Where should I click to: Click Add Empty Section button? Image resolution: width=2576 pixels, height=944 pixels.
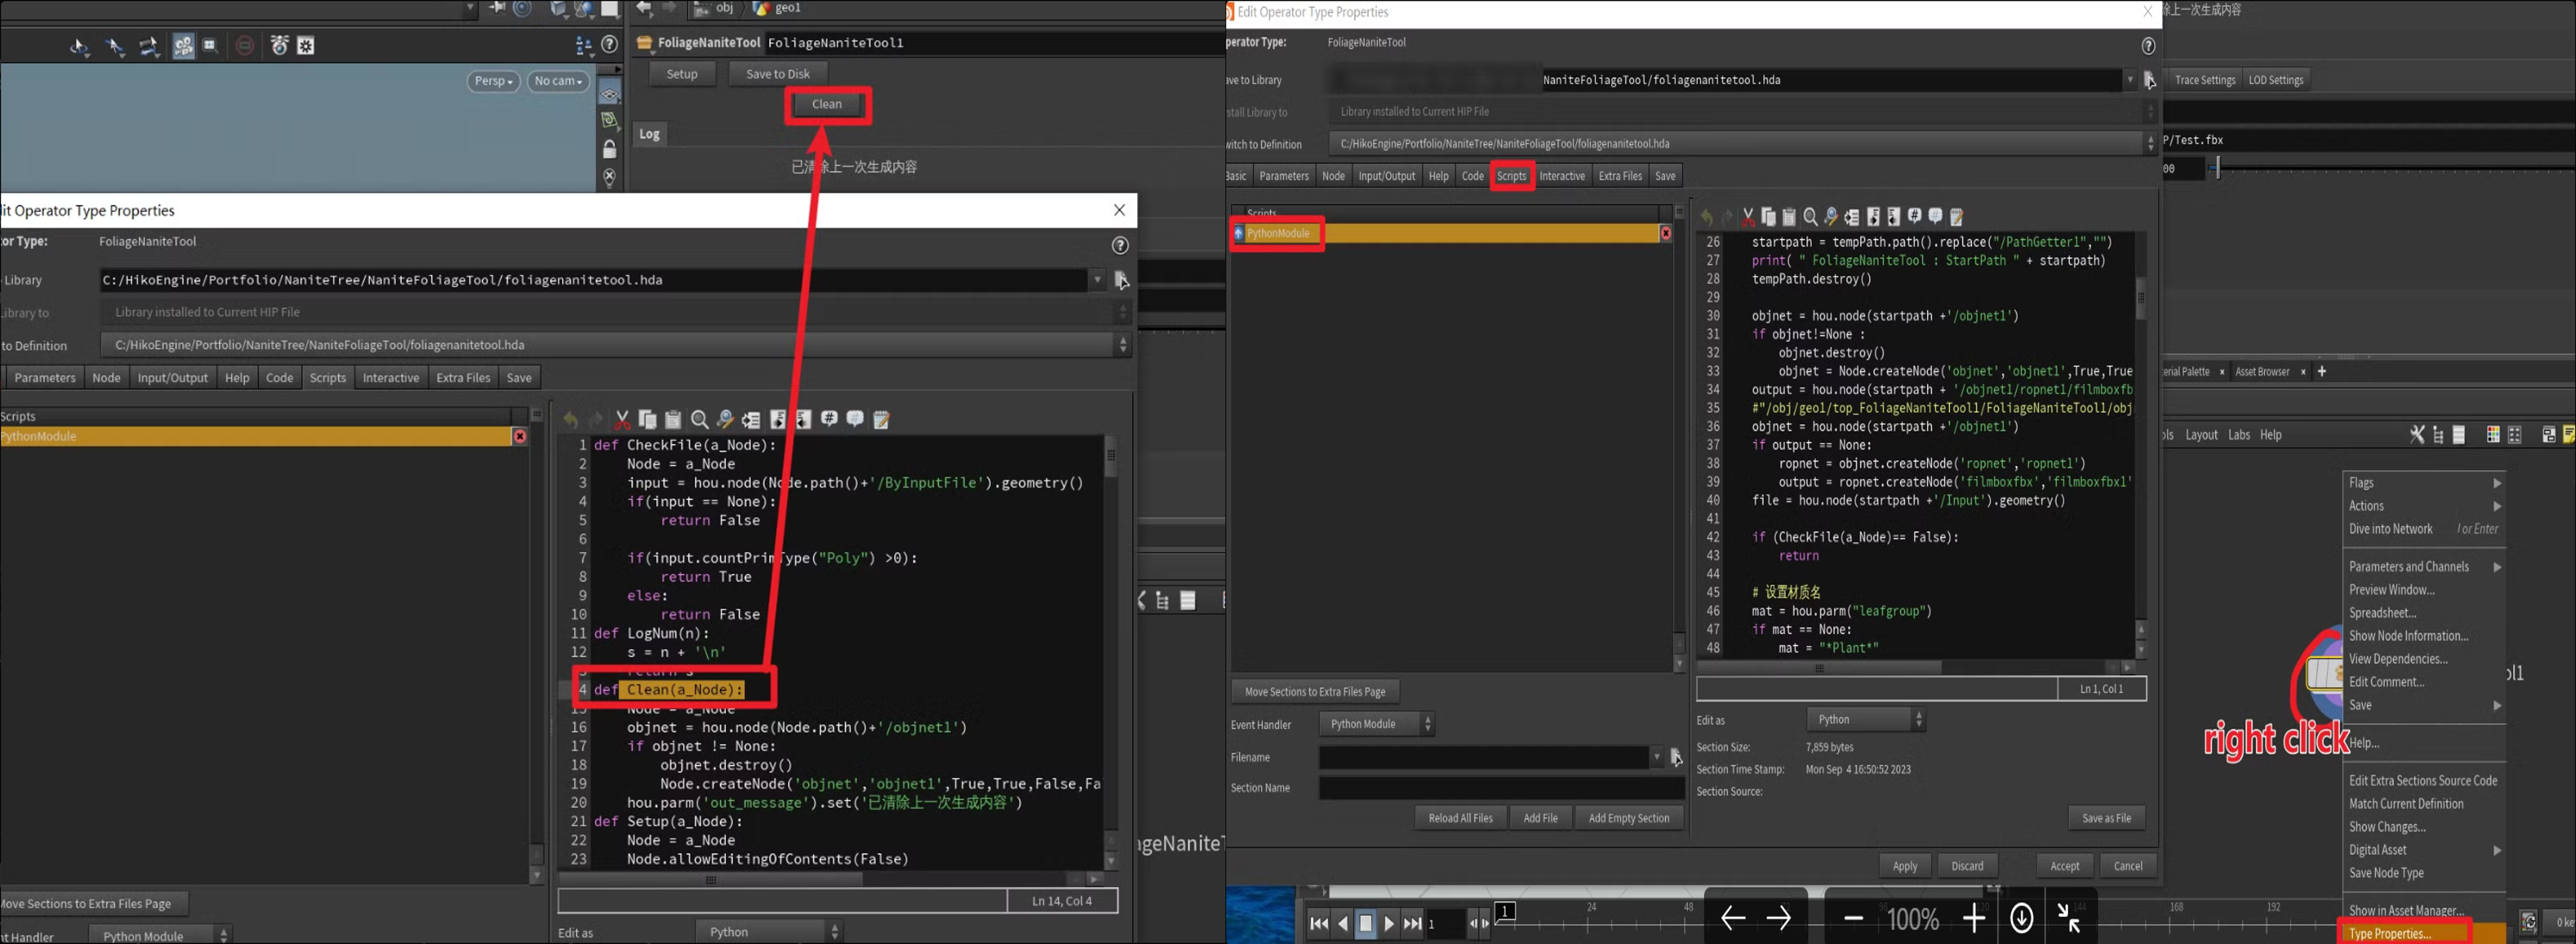coord(1628,818)
